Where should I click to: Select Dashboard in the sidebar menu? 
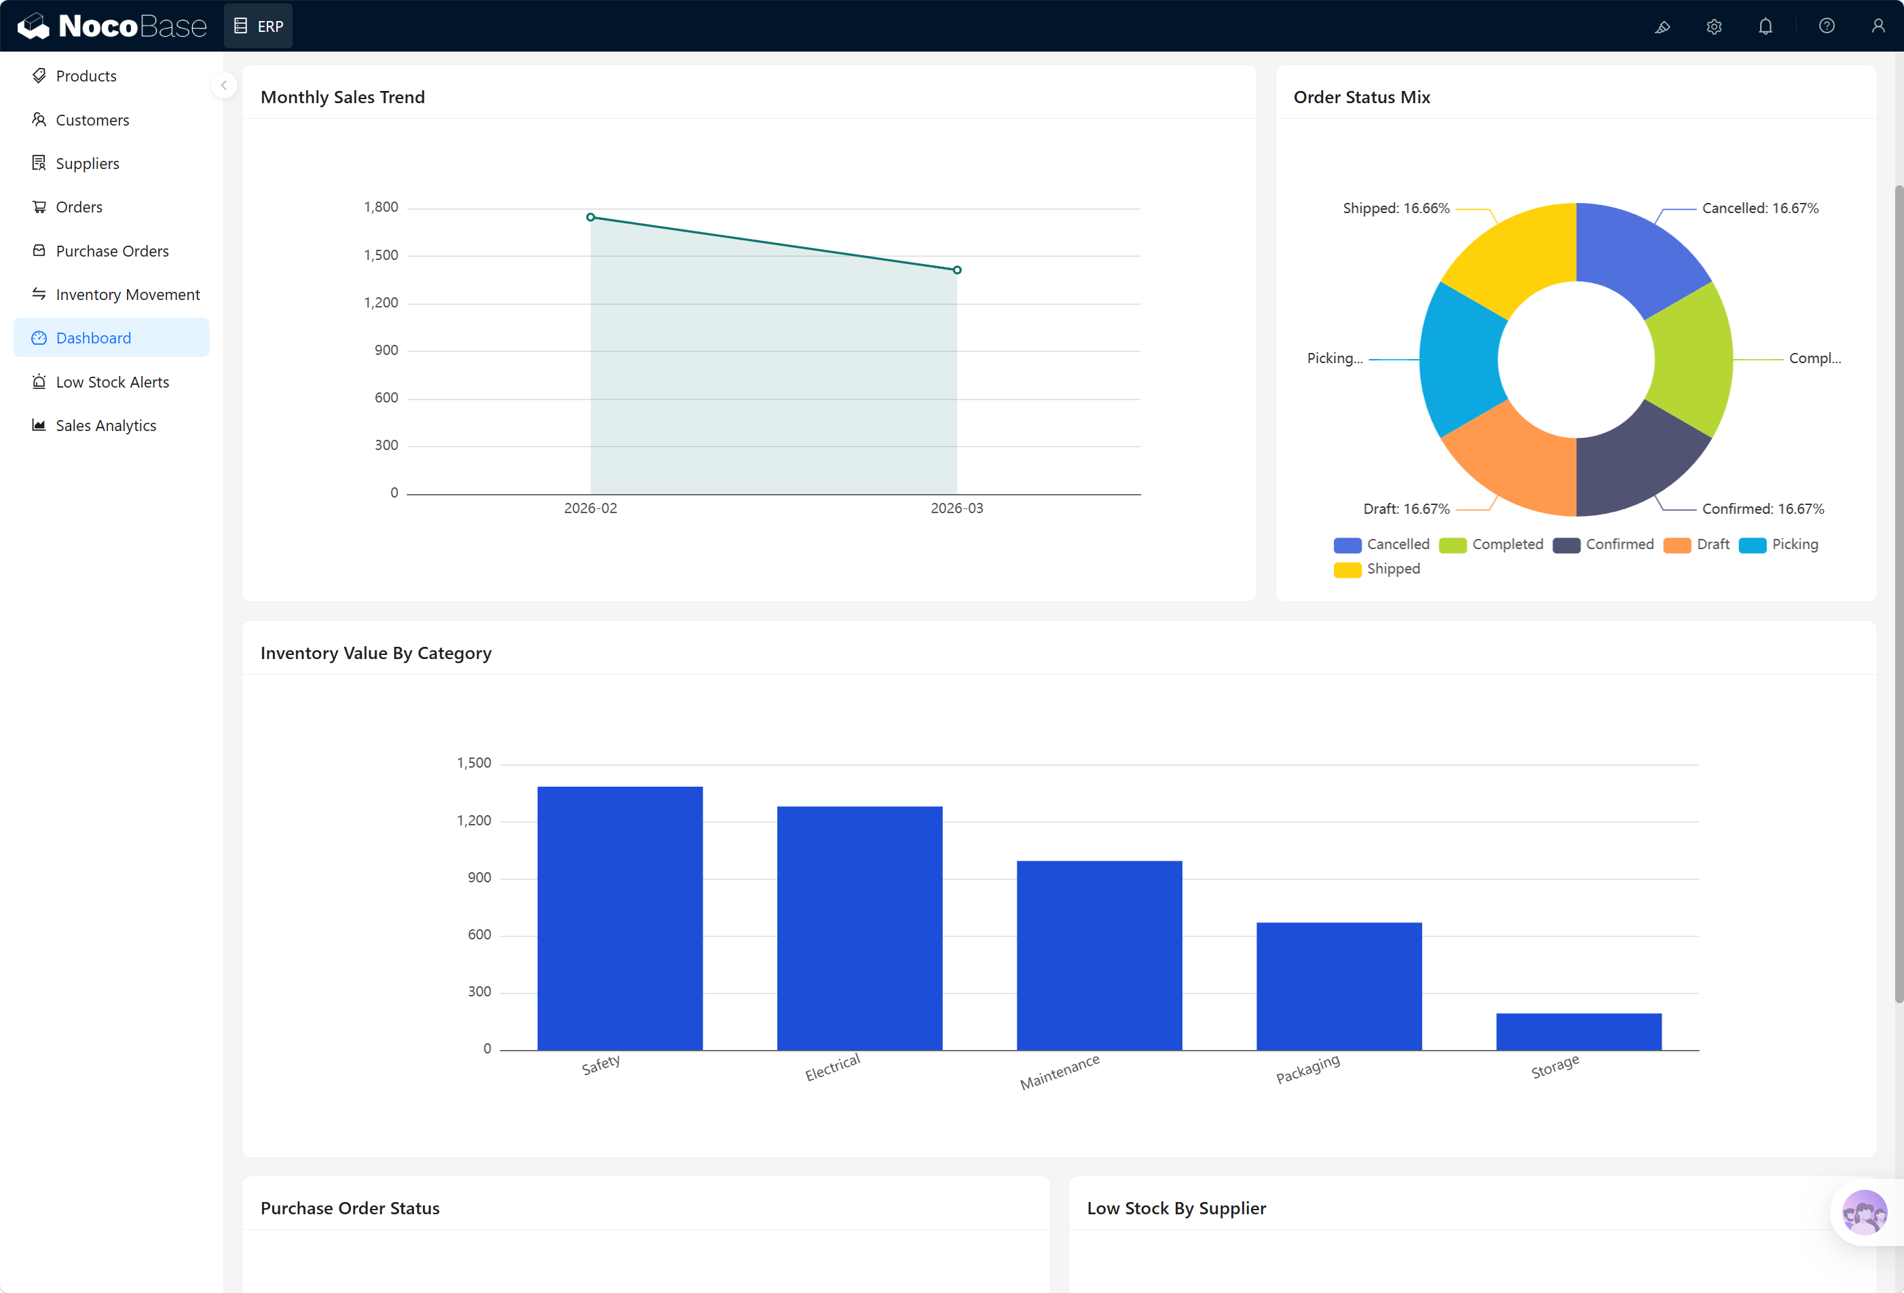coord(94,337)
